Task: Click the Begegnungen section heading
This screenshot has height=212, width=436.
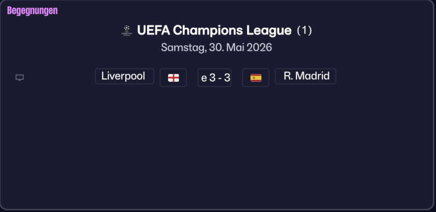Action: point(32,11)
